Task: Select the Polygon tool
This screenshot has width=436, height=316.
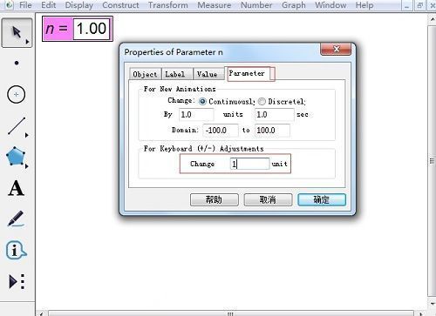Action: click(16, 157)
